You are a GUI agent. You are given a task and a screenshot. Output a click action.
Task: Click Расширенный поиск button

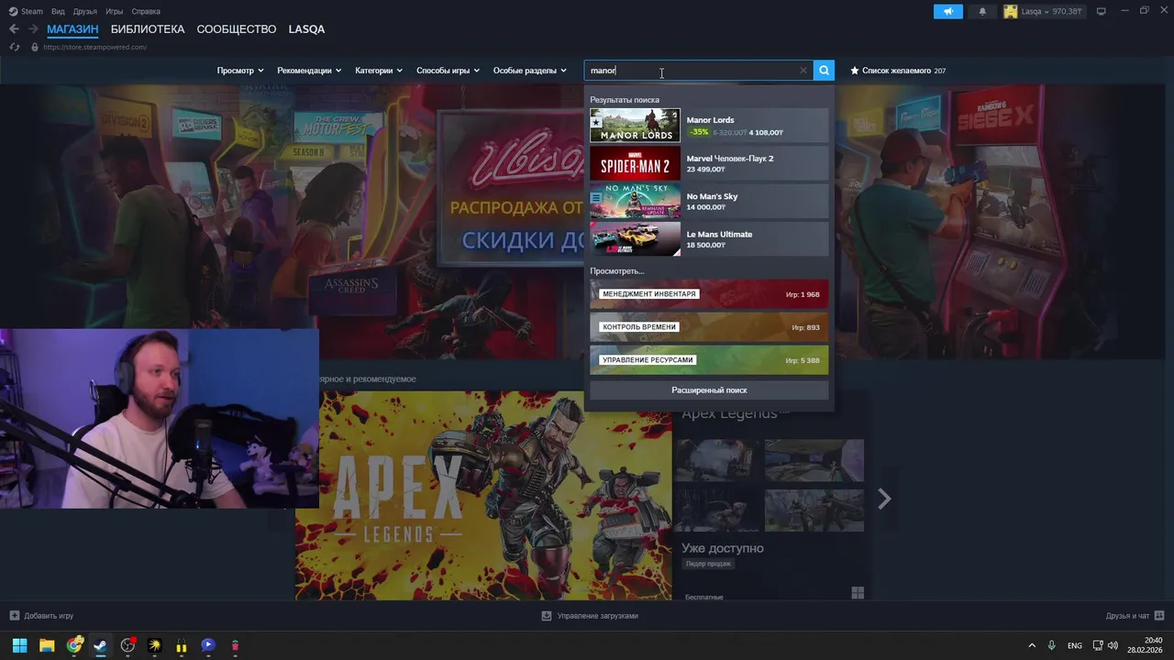709,390
